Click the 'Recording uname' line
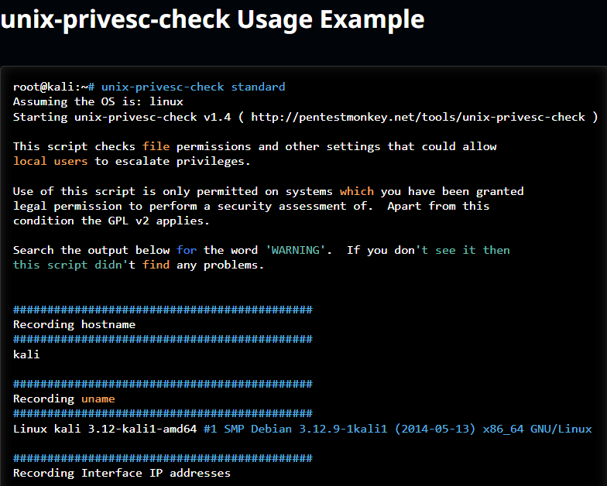Viewport: 607px width, 486px height. coord(63,399)
